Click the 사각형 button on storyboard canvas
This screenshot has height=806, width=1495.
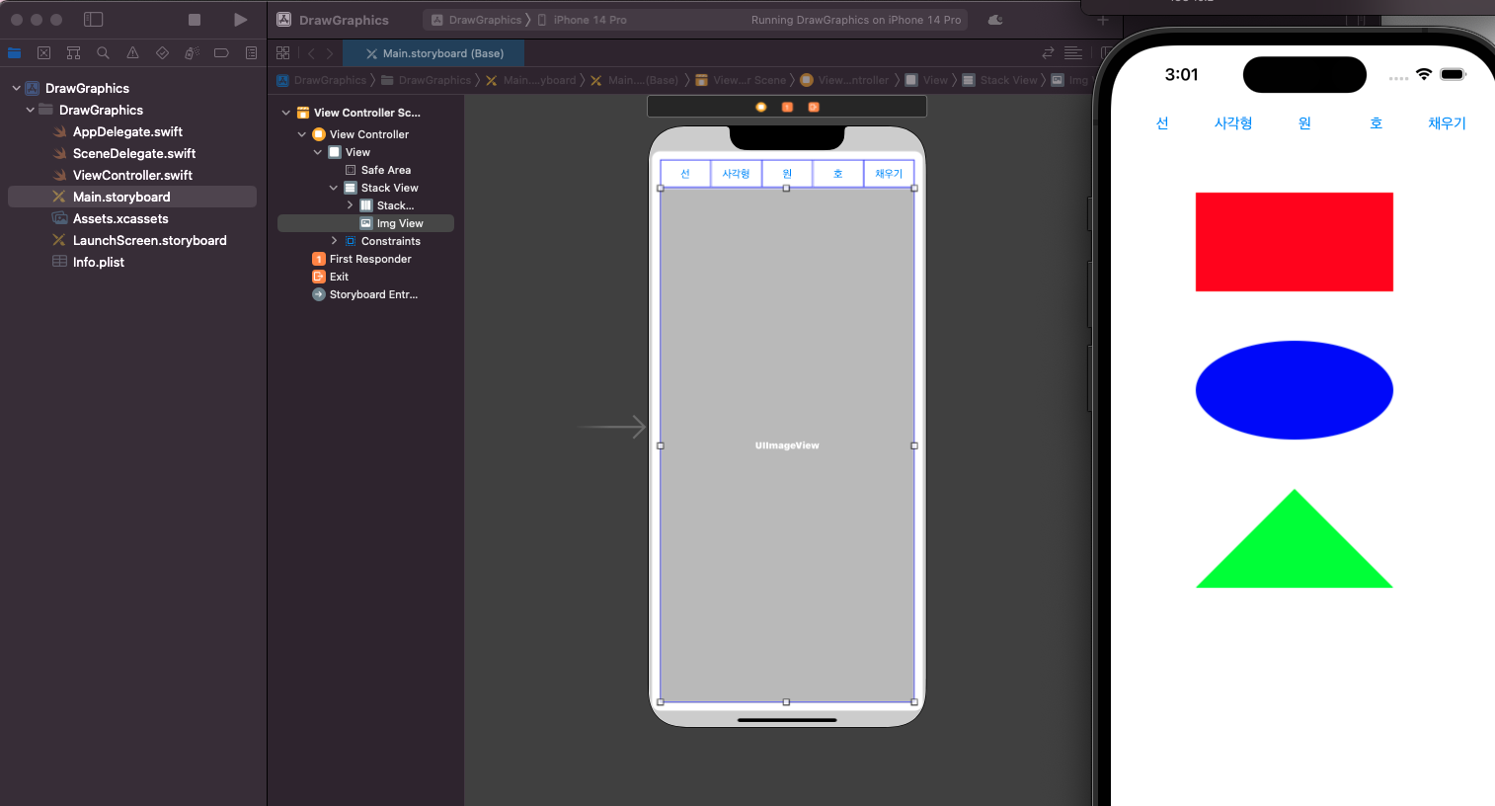[736, 174]
